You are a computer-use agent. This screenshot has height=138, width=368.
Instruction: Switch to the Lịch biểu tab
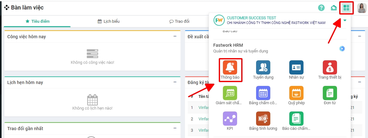point(109,21)
